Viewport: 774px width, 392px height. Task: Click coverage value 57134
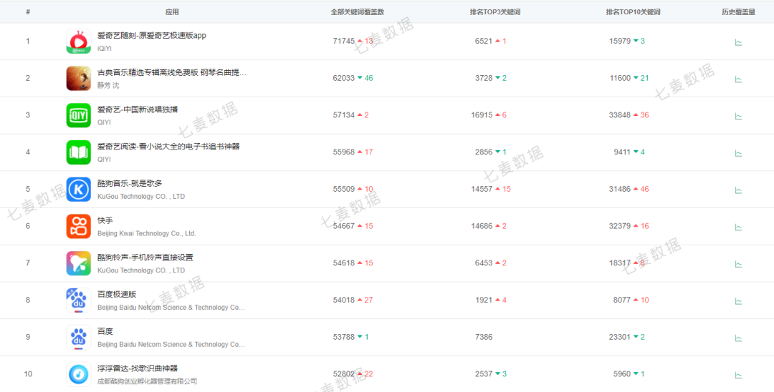pos(344,115)
